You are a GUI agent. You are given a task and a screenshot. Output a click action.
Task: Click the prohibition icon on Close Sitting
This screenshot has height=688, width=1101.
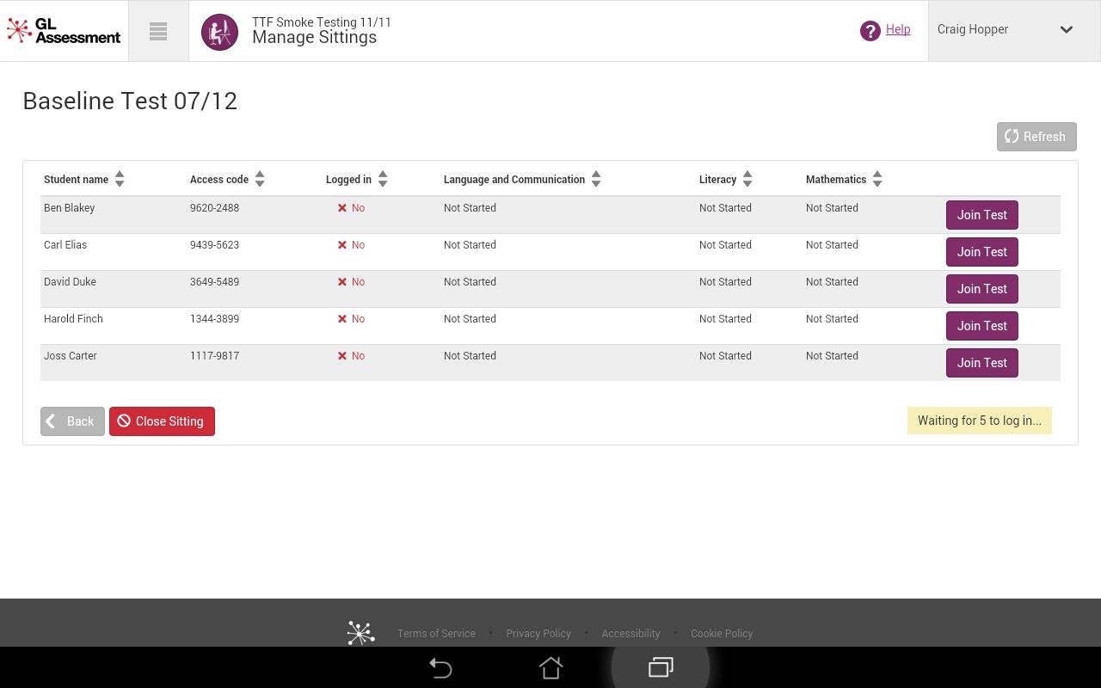(126, 421)
